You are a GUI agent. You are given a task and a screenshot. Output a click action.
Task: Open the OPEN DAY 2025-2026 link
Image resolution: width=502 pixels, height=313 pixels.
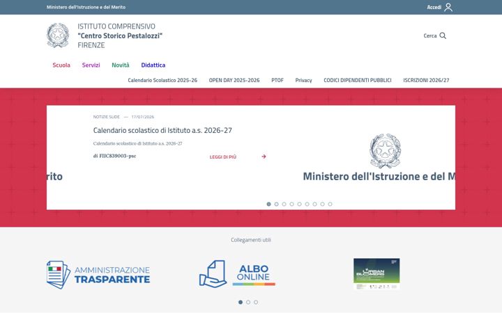234,80
